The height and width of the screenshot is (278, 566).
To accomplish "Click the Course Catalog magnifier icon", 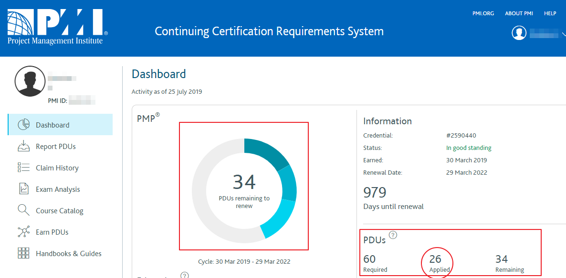I will (x=24, y=210).
